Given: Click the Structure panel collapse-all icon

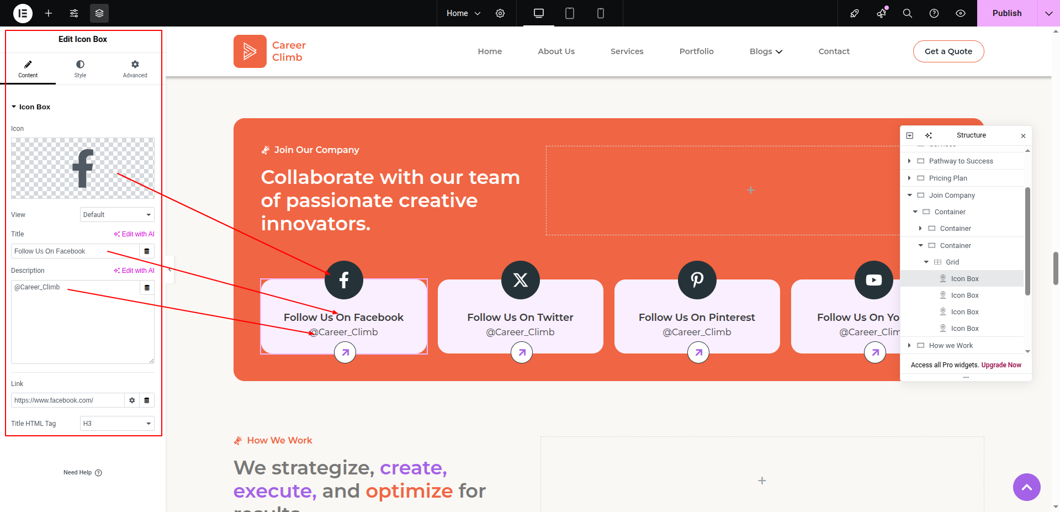Looking at the screenshot, I should 910,136.
